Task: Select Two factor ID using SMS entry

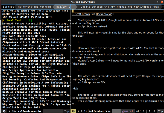Action: (x=34, y=58)
